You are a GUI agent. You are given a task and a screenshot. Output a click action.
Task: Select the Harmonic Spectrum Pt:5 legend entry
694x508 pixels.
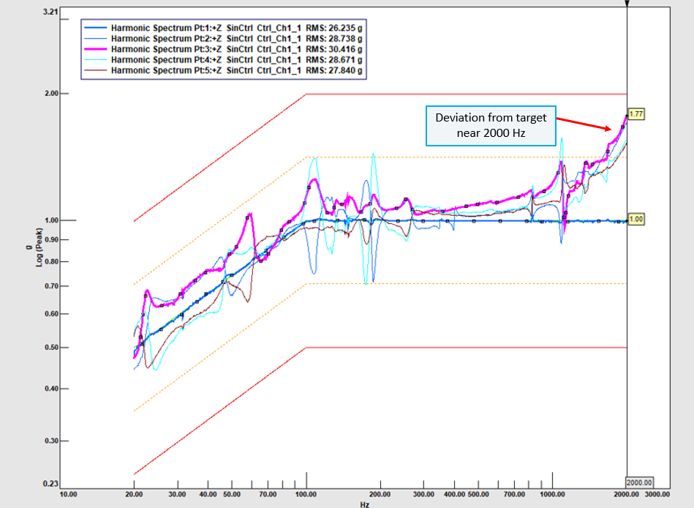point(235,70)
